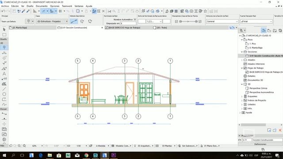
Task: Select 1. Piso in Navigator tree
Action: (252, 44)
